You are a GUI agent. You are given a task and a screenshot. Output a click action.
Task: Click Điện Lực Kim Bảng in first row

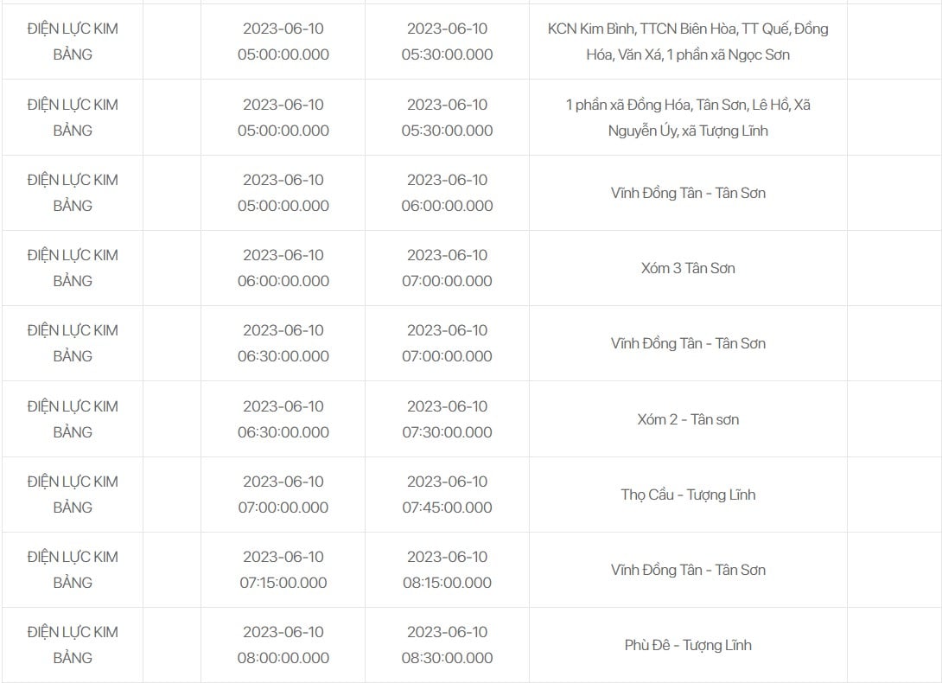pyautogui.click(x=73, y=41)
